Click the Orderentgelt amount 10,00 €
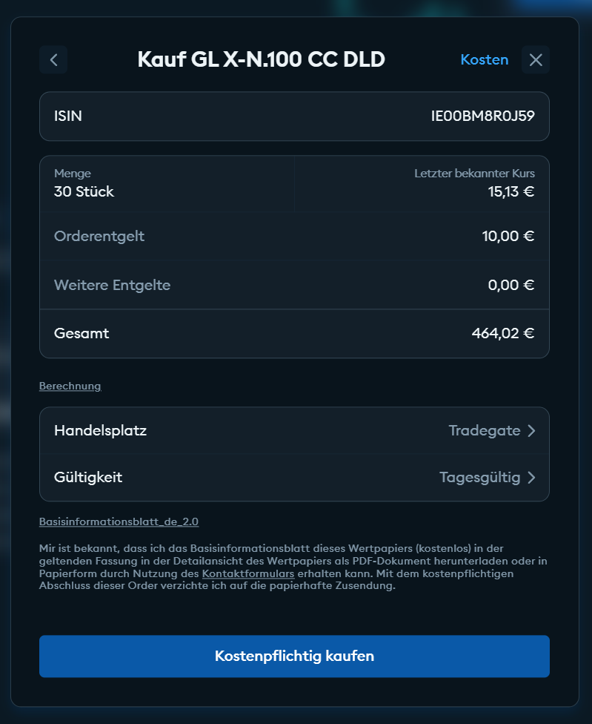This screenshot has height=724, width=592. 508,237
